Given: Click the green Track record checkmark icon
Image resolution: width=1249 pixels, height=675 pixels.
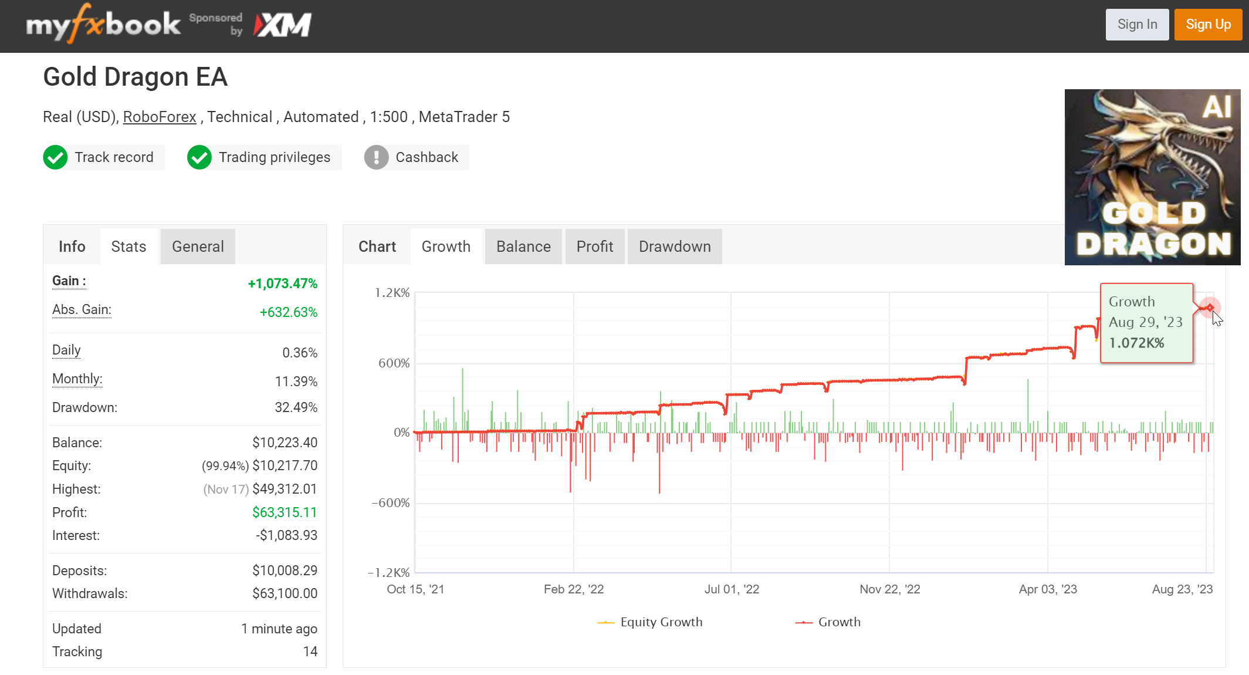Looking at the screenshot, I should [x=56, y=157].
